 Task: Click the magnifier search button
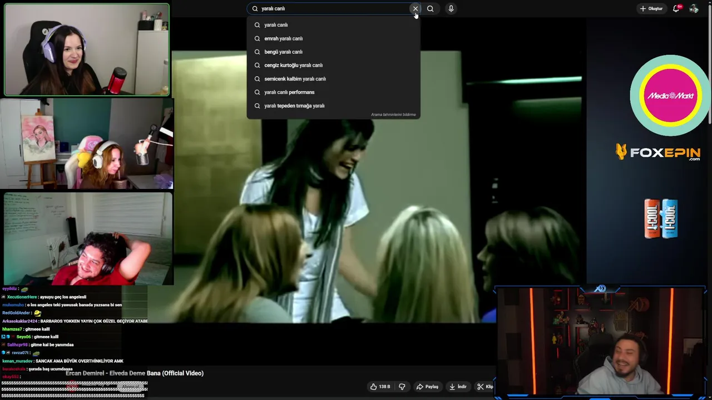(x=430, y=8)
